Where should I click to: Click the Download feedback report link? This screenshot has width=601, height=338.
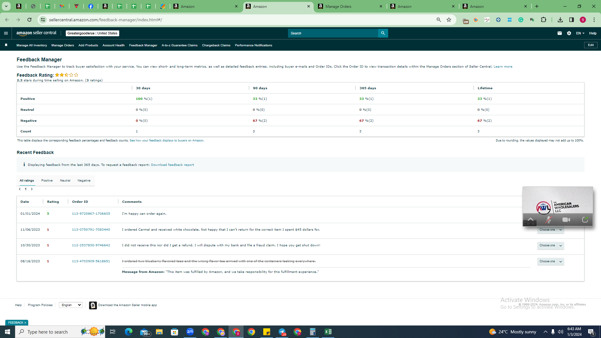click(172, 165)
